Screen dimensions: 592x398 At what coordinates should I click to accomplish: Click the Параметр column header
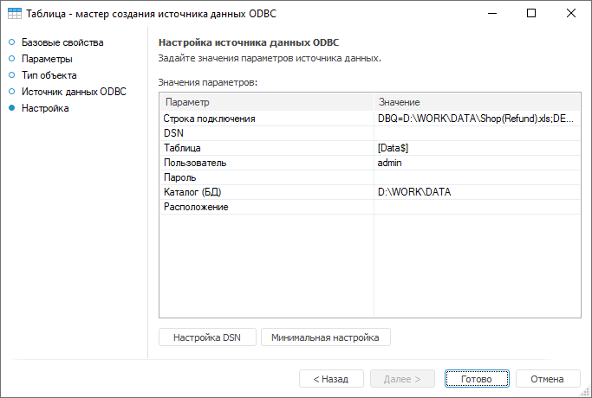coord(267,102)
